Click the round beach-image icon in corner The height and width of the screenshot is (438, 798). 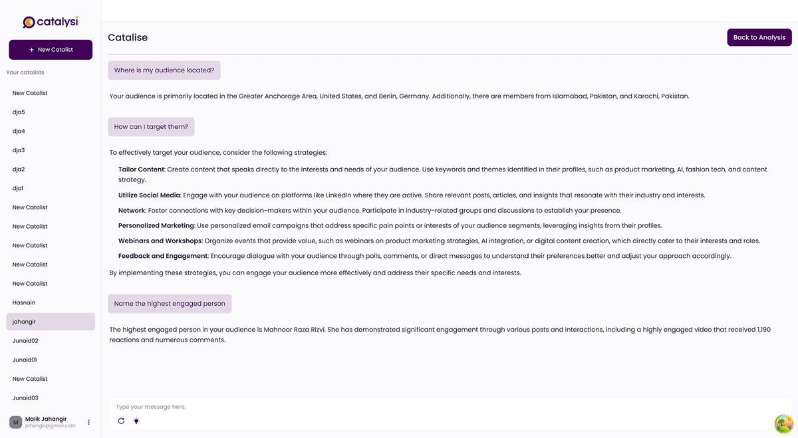tap(784, 423)
